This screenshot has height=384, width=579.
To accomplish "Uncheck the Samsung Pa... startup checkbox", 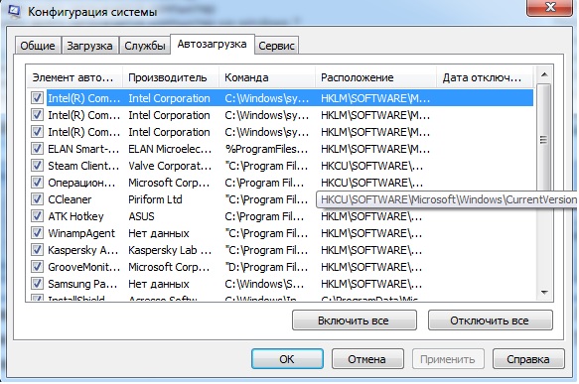I will click(x=37, y=284).
